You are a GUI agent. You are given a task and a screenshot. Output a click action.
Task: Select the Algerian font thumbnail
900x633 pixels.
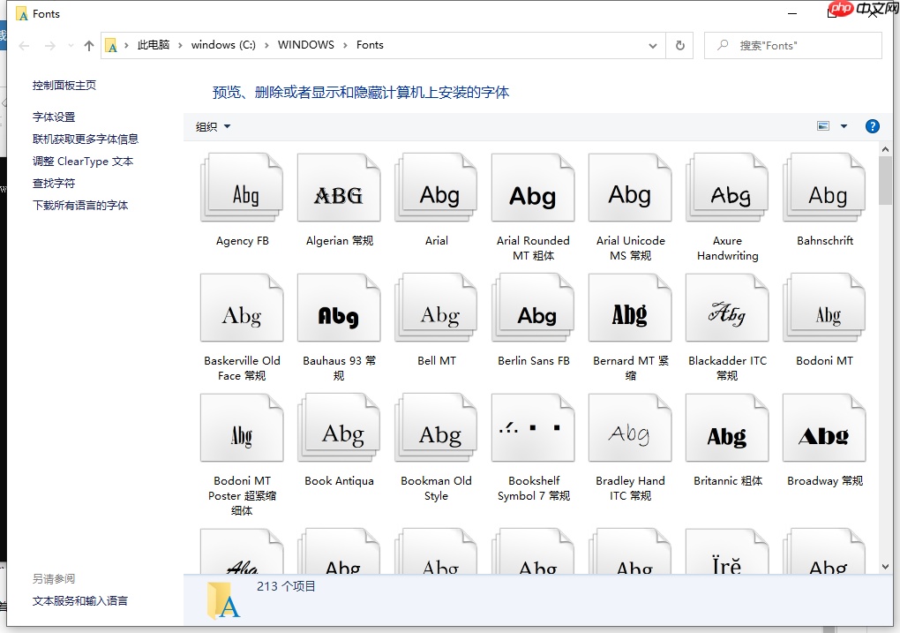point(339,189)
